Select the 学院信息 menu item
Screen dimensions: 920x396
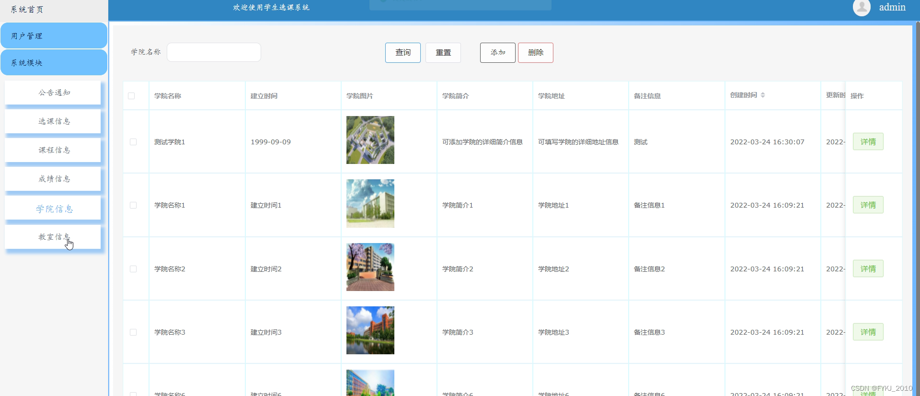[53, 209]
